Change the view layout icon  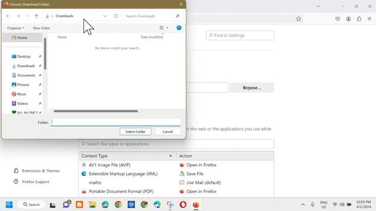pyautogui.click(x=162, y=28)
